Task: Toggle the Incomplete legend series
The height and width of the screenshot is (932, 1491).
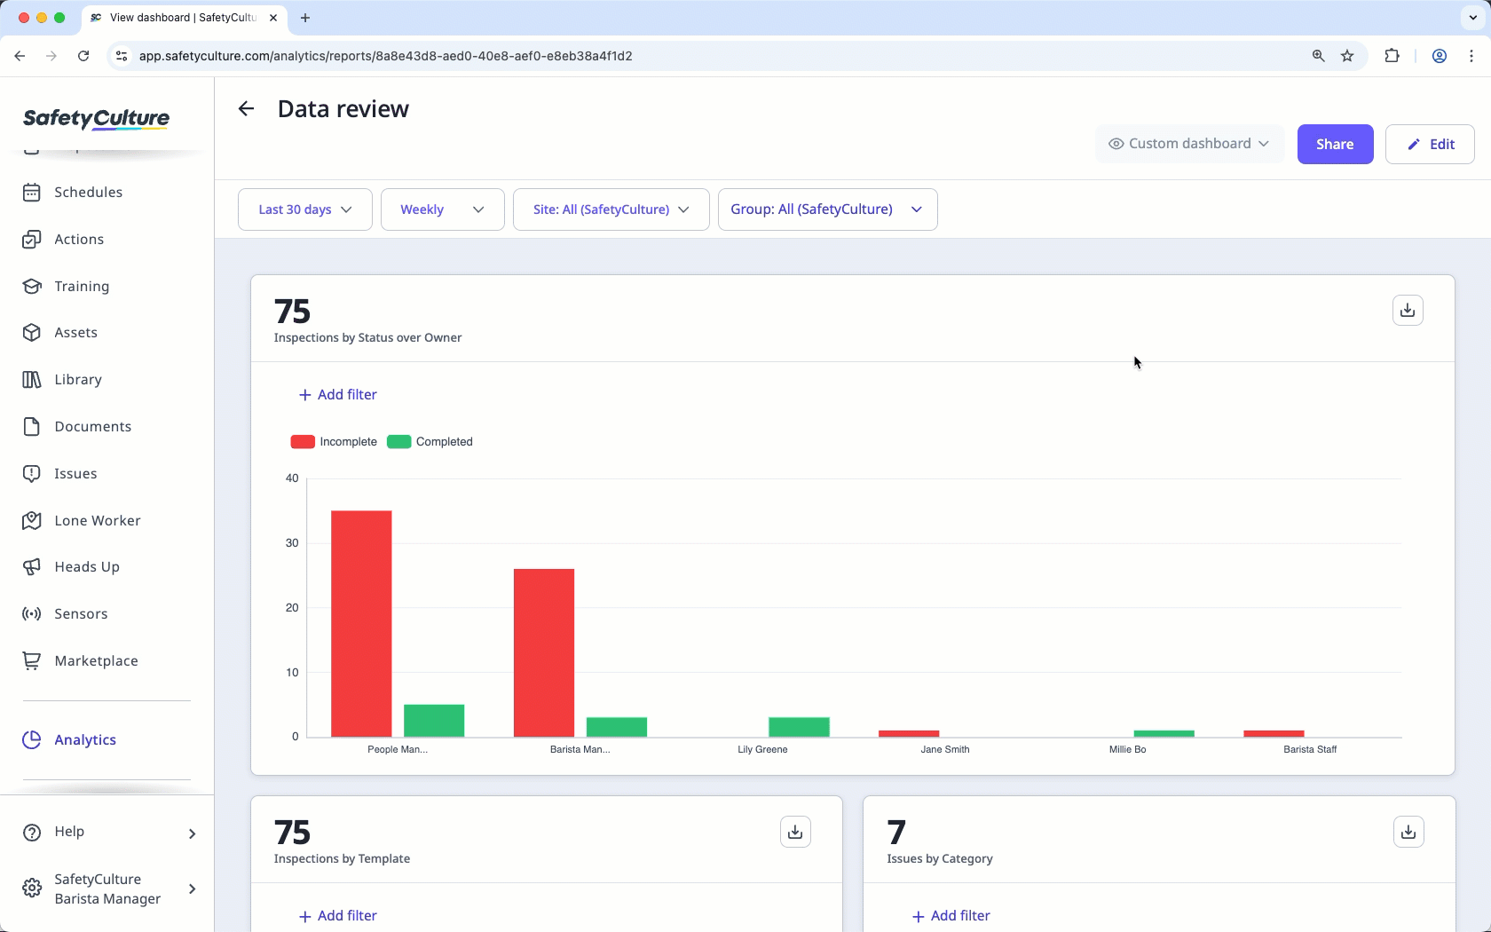Action: tap(334, 442)
